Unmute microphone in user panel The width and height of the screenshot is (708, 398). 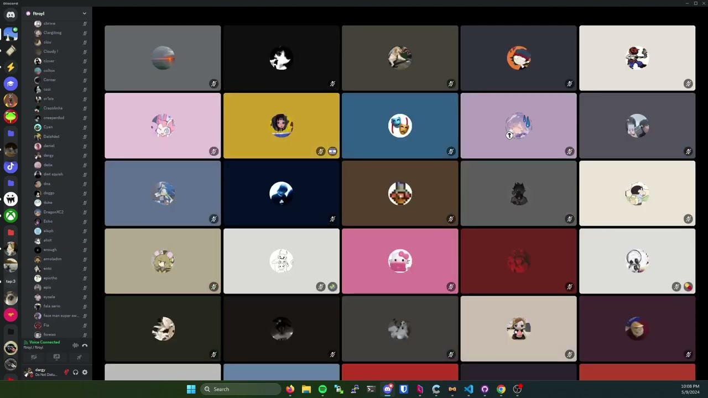click(x=66, y=373)
